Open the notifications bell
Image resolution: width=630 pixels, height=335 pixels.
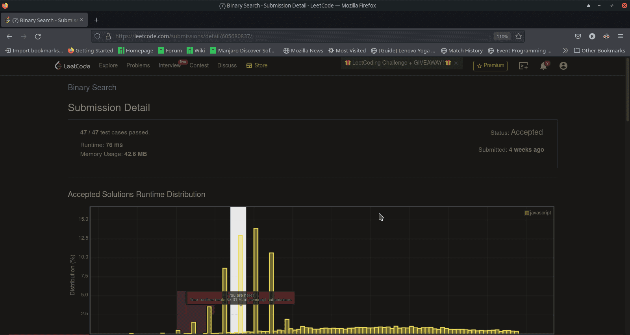click(543, 66)
